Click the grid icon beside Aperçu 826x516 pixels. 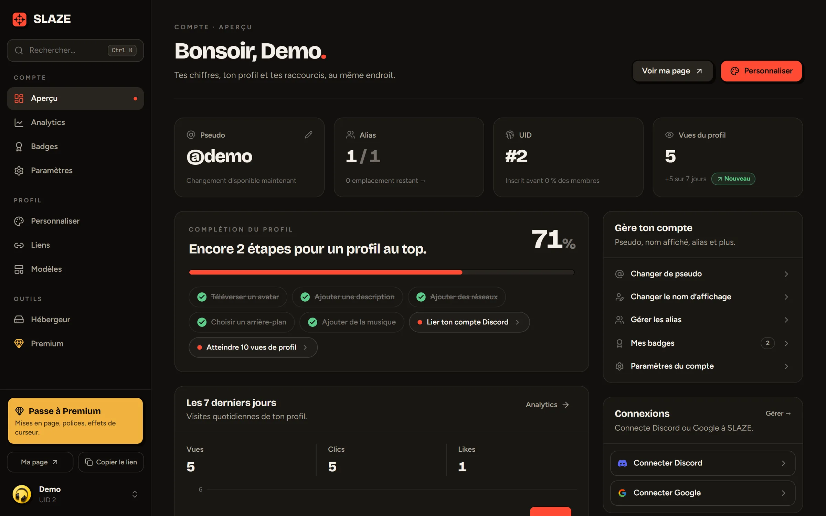coord(19,99)
